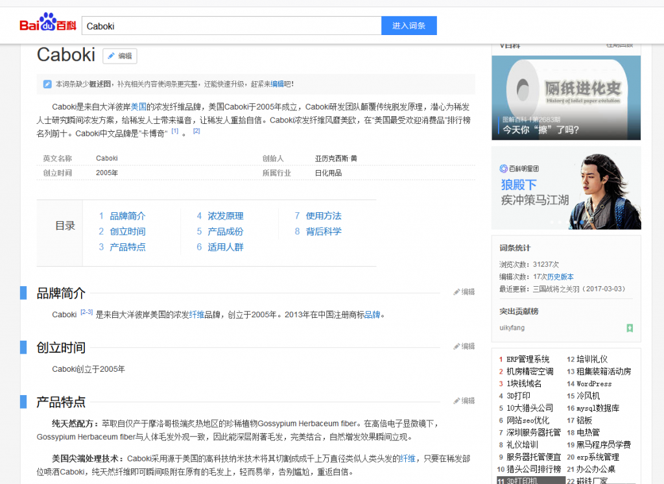Open erp系统管理 in ranked list
The width and height of the screenshot is (664, 484).
coord(597,457)
